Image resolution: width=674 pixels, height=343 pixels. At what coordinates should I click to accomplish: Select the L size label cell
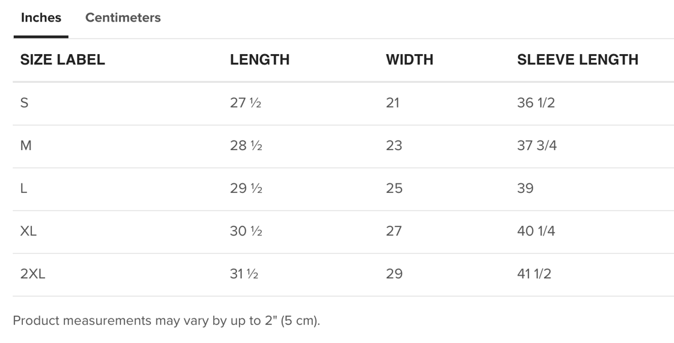(24, 189)
